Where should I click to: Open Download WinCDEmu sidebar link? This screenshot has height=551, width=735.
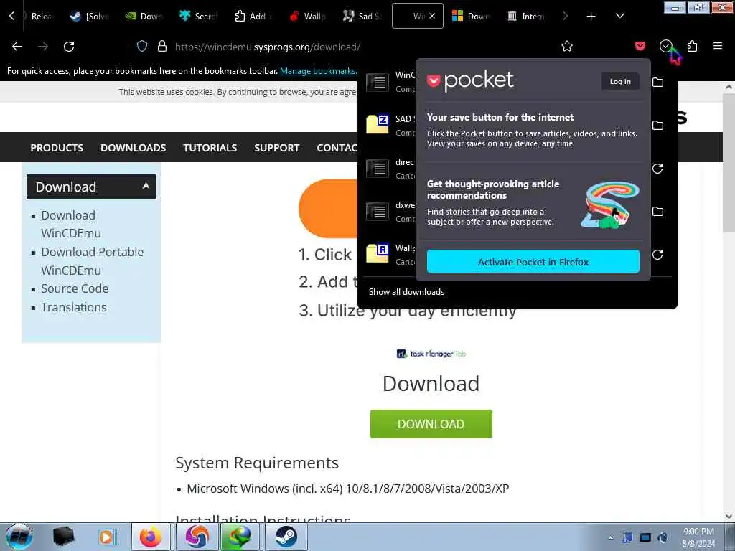(71, 225)
